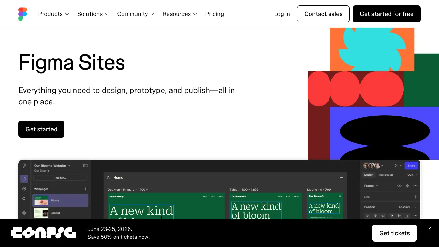This screenshot has width=439, height=247.
Task: Click the present play icon beside Share
Action: (395, 165)
